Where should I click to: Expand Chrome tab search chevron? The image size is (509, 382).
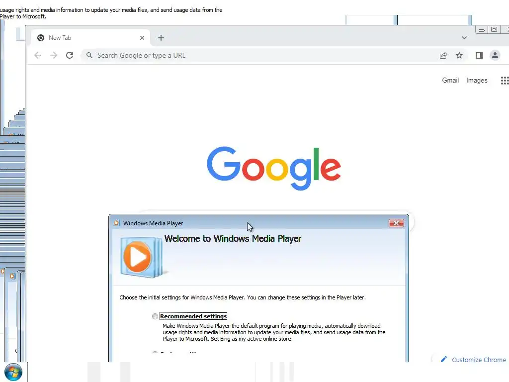click(464, 38)
